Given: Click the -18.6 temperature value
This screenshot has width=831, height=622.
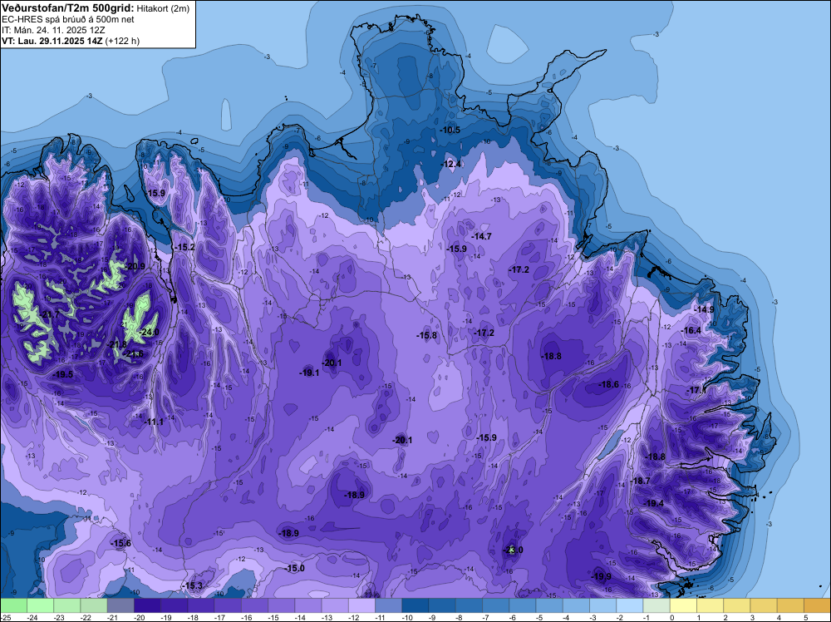Looking at the screenshot, I should tap(609, 384).
